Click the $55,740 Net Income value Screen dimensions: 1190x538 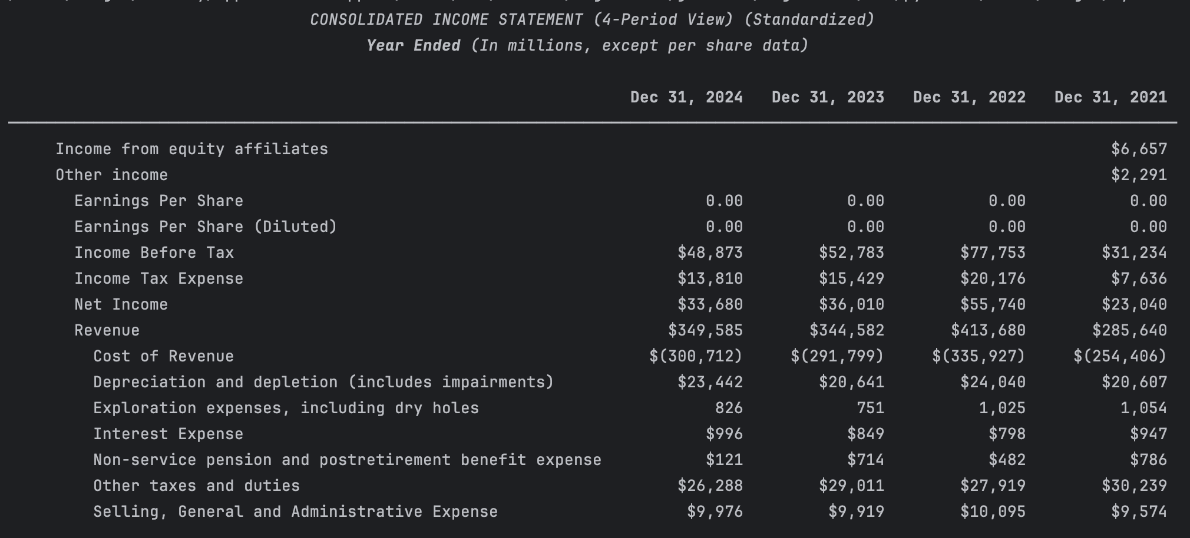pos(993,304)
